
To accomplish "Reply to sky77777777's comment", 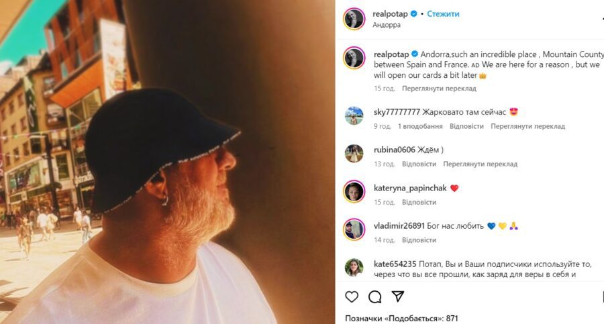I will [466, 126].
